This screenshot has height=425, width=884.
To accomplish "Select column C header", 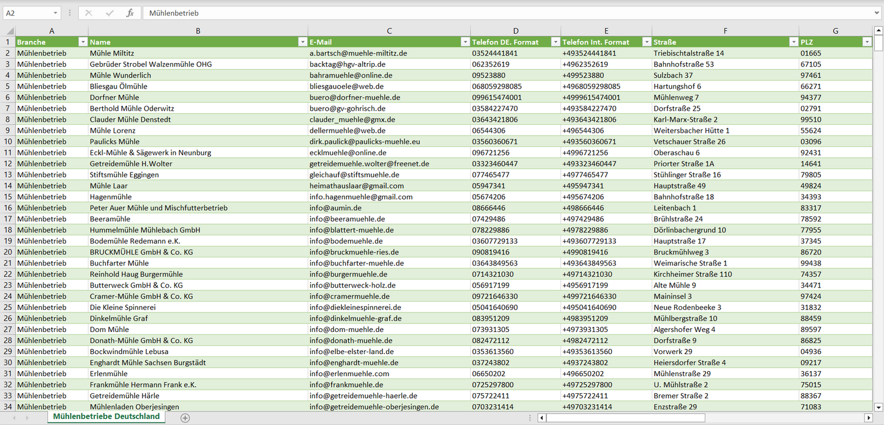I will (x=389, y=31).
